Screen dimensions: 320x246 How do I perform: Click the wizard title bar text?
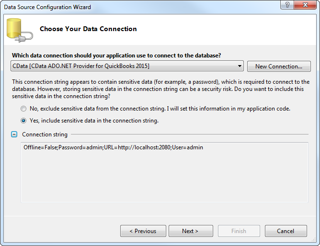[x=47, y=7]
